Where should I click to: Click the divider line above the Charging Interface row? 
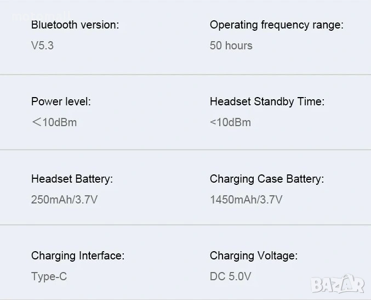[185, 225]
